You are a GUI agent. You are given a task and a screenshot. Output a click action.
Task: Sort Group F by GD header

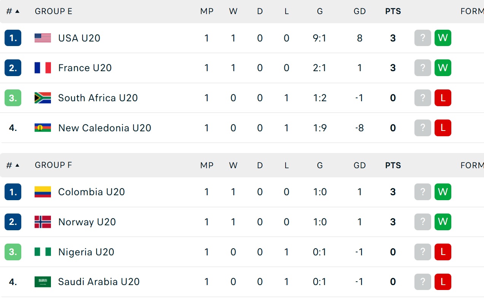coord(359,165)
